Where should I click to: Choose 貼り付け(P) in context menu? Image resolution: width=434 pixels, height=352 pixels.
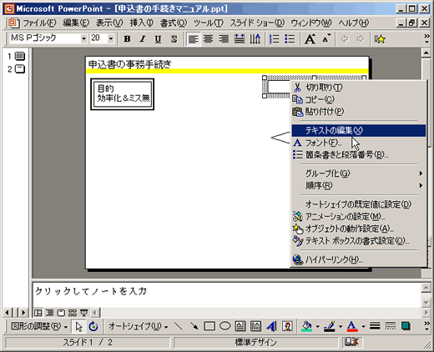point(359,112)
